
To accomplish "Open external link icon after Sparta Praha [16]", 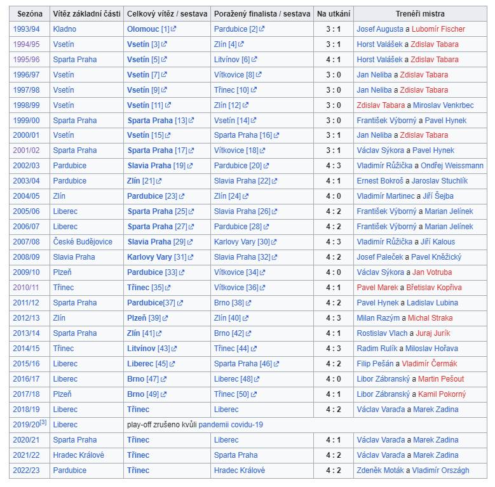I will click(276, 135).
